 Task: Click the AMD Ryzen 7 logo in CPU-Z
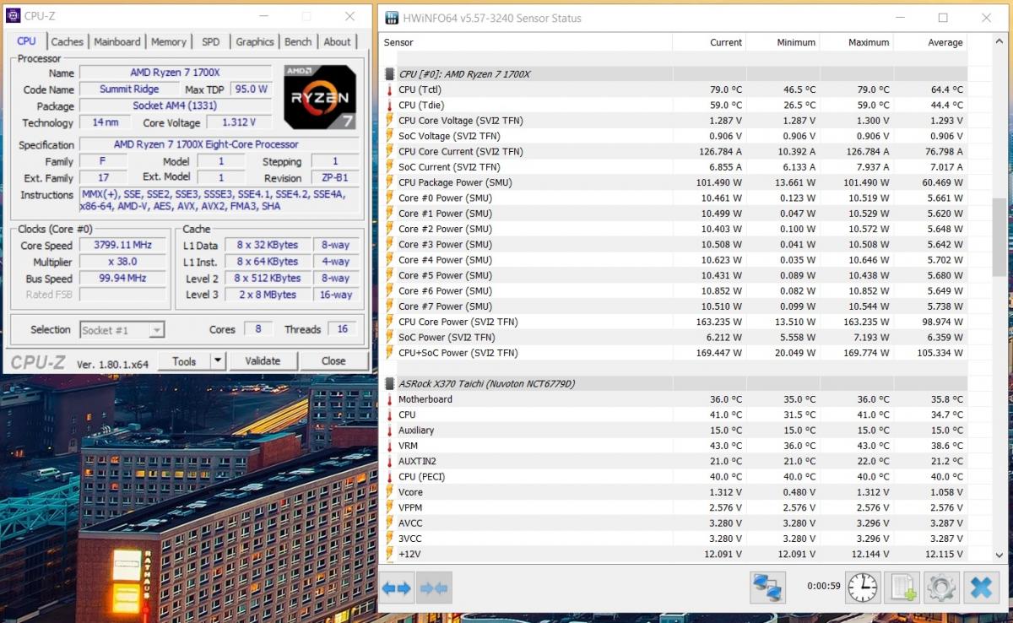320,97
